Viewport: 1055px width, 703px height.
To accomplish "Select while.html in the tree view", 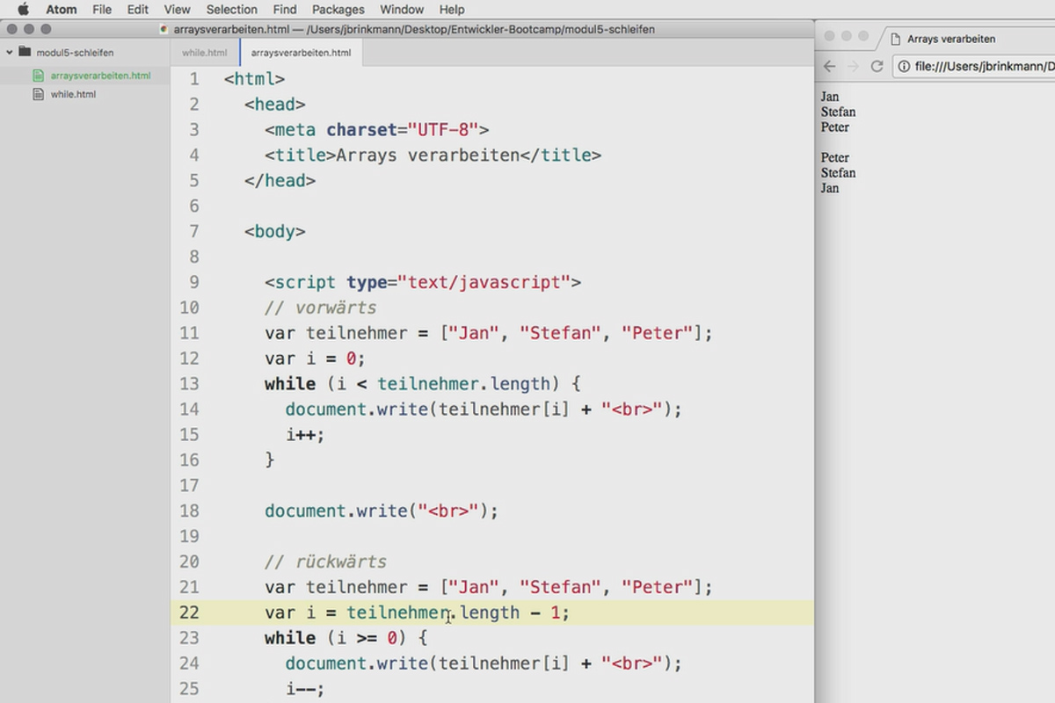I will click(x=73, y=94).
